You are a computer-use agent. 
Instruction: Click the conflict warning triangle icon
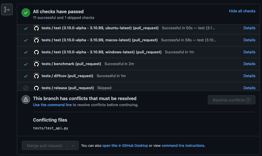coord(26,100)
